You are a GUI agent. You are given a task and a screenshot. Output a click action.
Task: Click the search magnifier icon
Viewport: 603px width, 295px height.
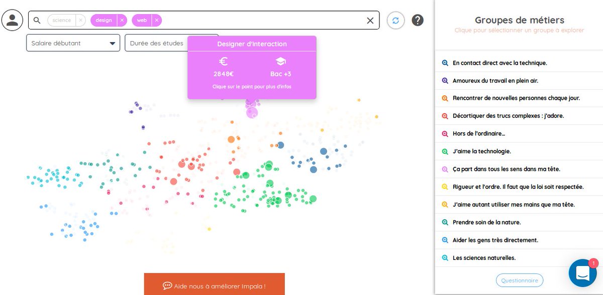click(37, 20)
